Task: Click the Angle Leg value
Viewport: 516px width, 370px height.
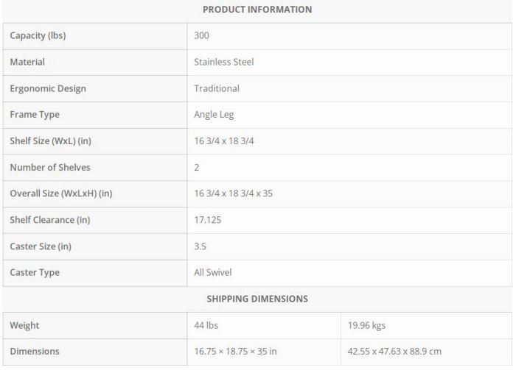Action: pyautogui.click(x=214, y=115)
